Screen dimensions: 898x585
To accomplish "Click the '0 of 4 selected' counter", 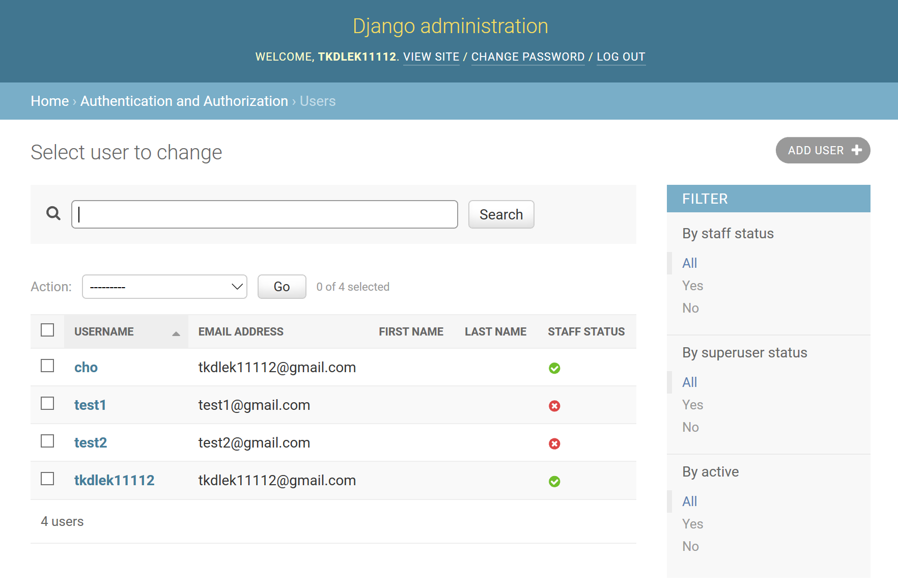I will (353, 287).
